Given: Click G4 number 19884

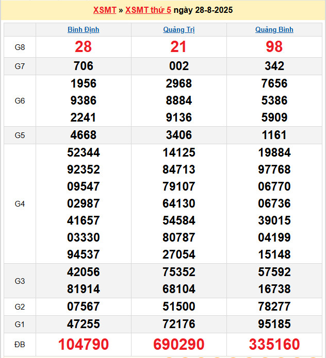Looking at the screenshot, I should coord(274,152).
